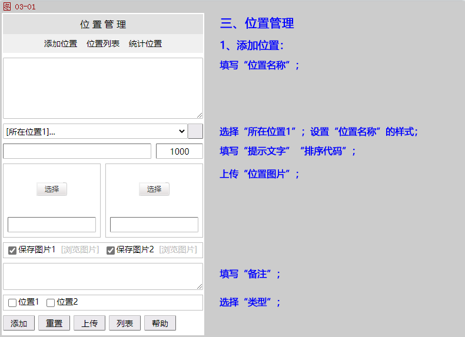The height and width of the screenshot is (337, 465).
Task: Click the 上传 button
Action: (x=89, y=323)
